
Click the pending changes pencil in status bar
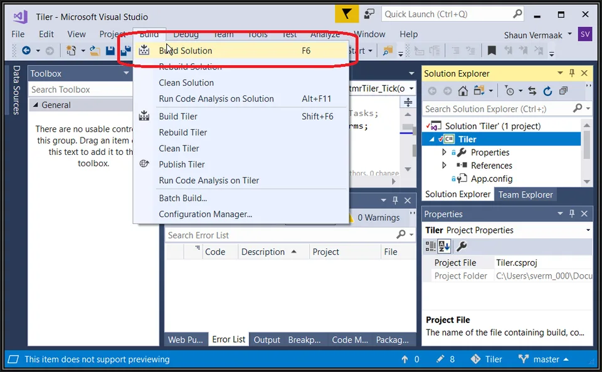445,359
